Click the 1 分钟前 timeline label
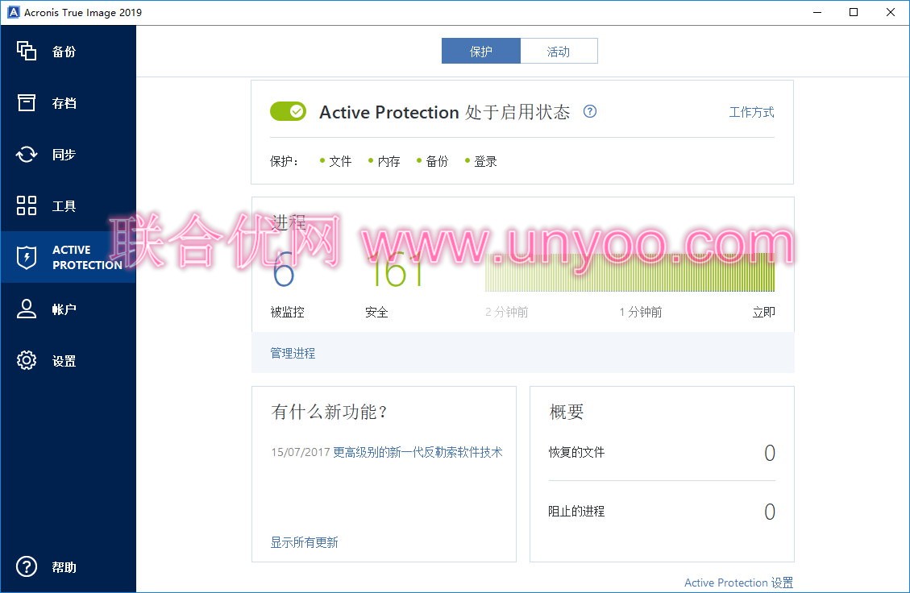Screen dimensions: 910x593 pyautogui.click(x=641, y=312)
